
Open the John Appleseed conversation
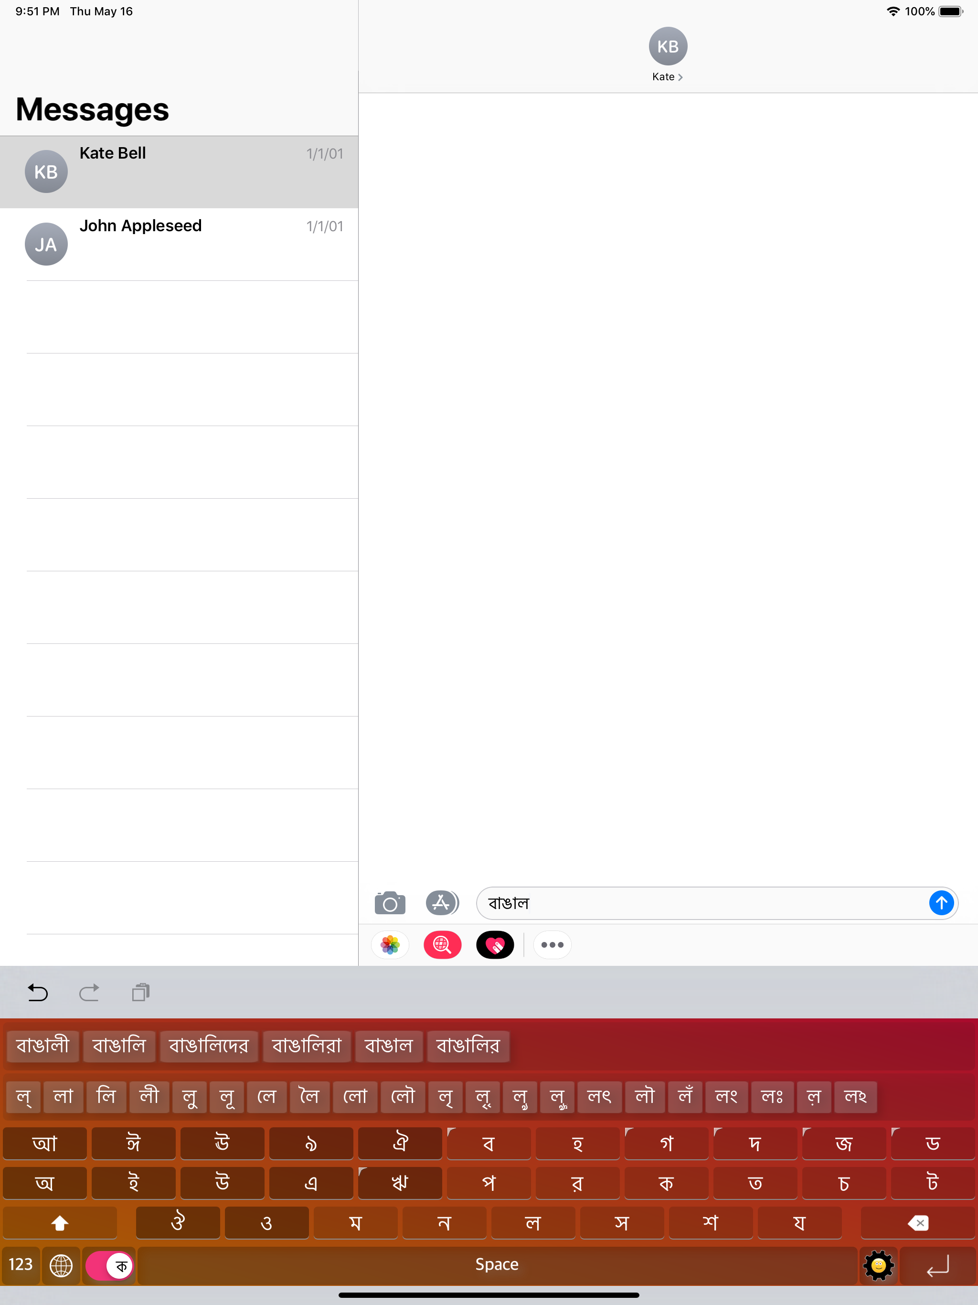click(179, 244)
